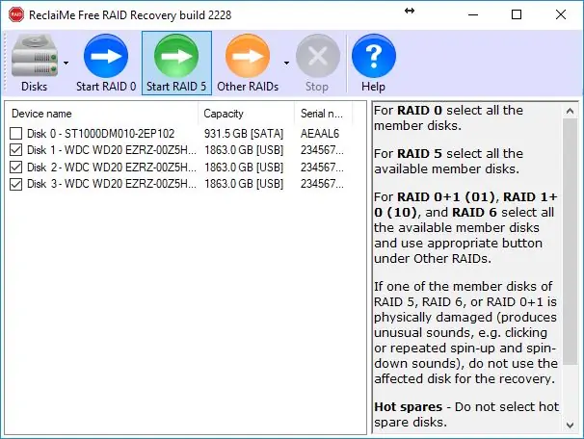Select the Disk 1 - WDC WD20 row name
This screenshot has height=439, width=584.
112,150
